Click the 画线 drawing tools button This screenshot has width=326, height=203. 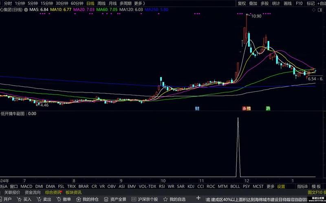(x=288, y=3)
